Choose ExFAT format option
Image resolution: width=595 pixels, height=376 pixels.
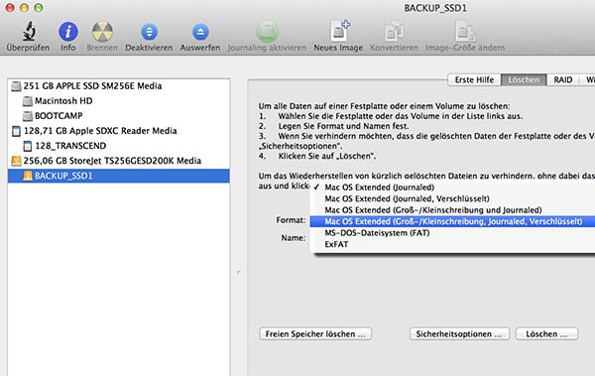coord(452,244)
